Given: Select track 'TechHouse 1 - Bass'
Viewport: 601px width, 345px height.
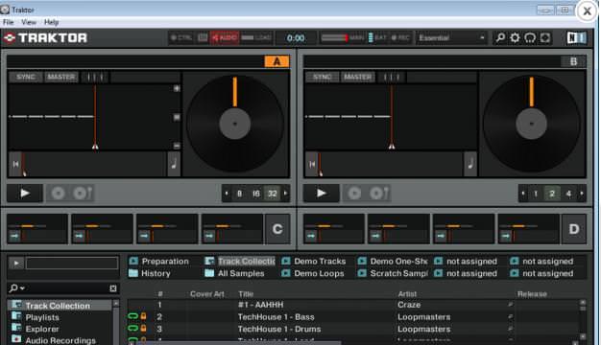Looking at the screenshot, I should tap(276, 317).
